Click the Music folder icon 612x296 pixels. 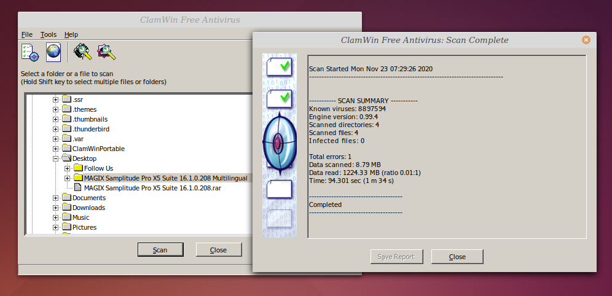tap(67, 217)
